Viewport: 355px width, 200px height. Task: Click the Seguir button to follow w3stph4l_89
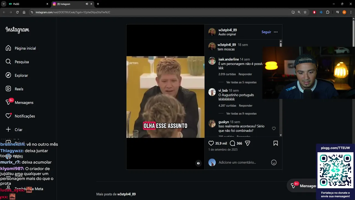tap(266, 32)
